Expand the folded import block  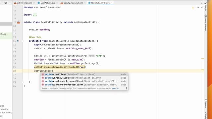point(23,15)
